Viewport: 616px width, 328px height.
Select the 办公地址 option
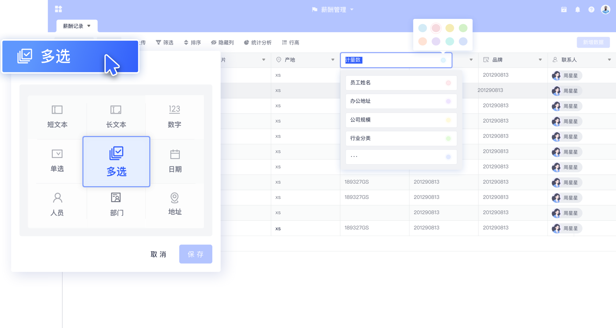pyautogui.click(x=401, y=101)
